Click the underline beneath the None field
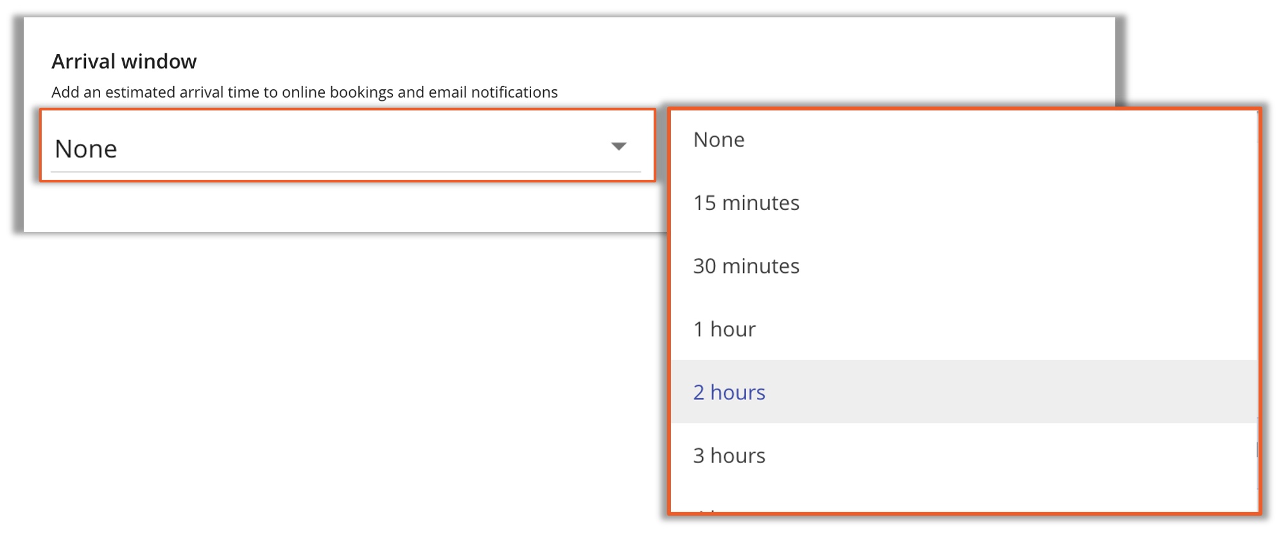1279x533 pixels. pos(345,172)
